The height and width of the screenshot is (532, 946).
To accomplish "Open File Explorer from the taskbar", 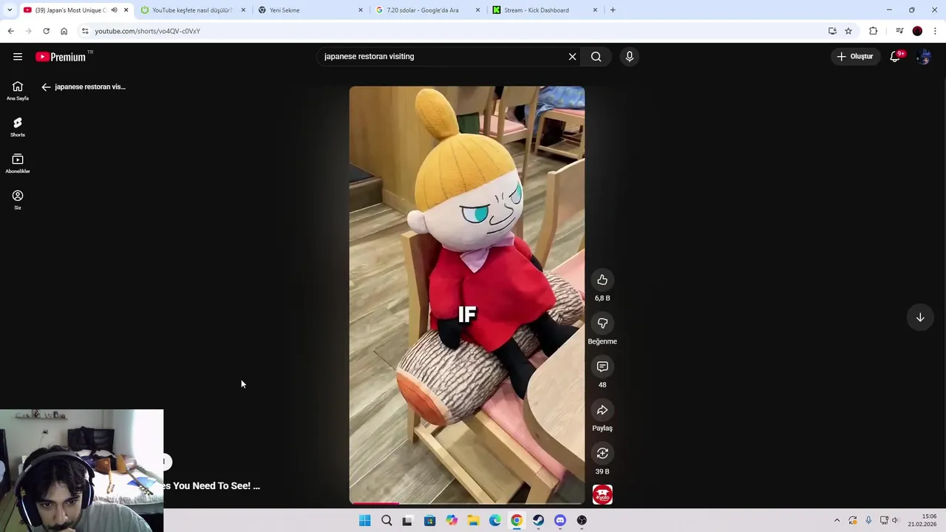I will tap(473, 521).
